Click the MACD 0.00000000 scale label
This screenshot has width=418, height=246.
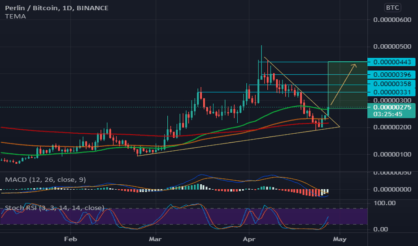(392, 189)
